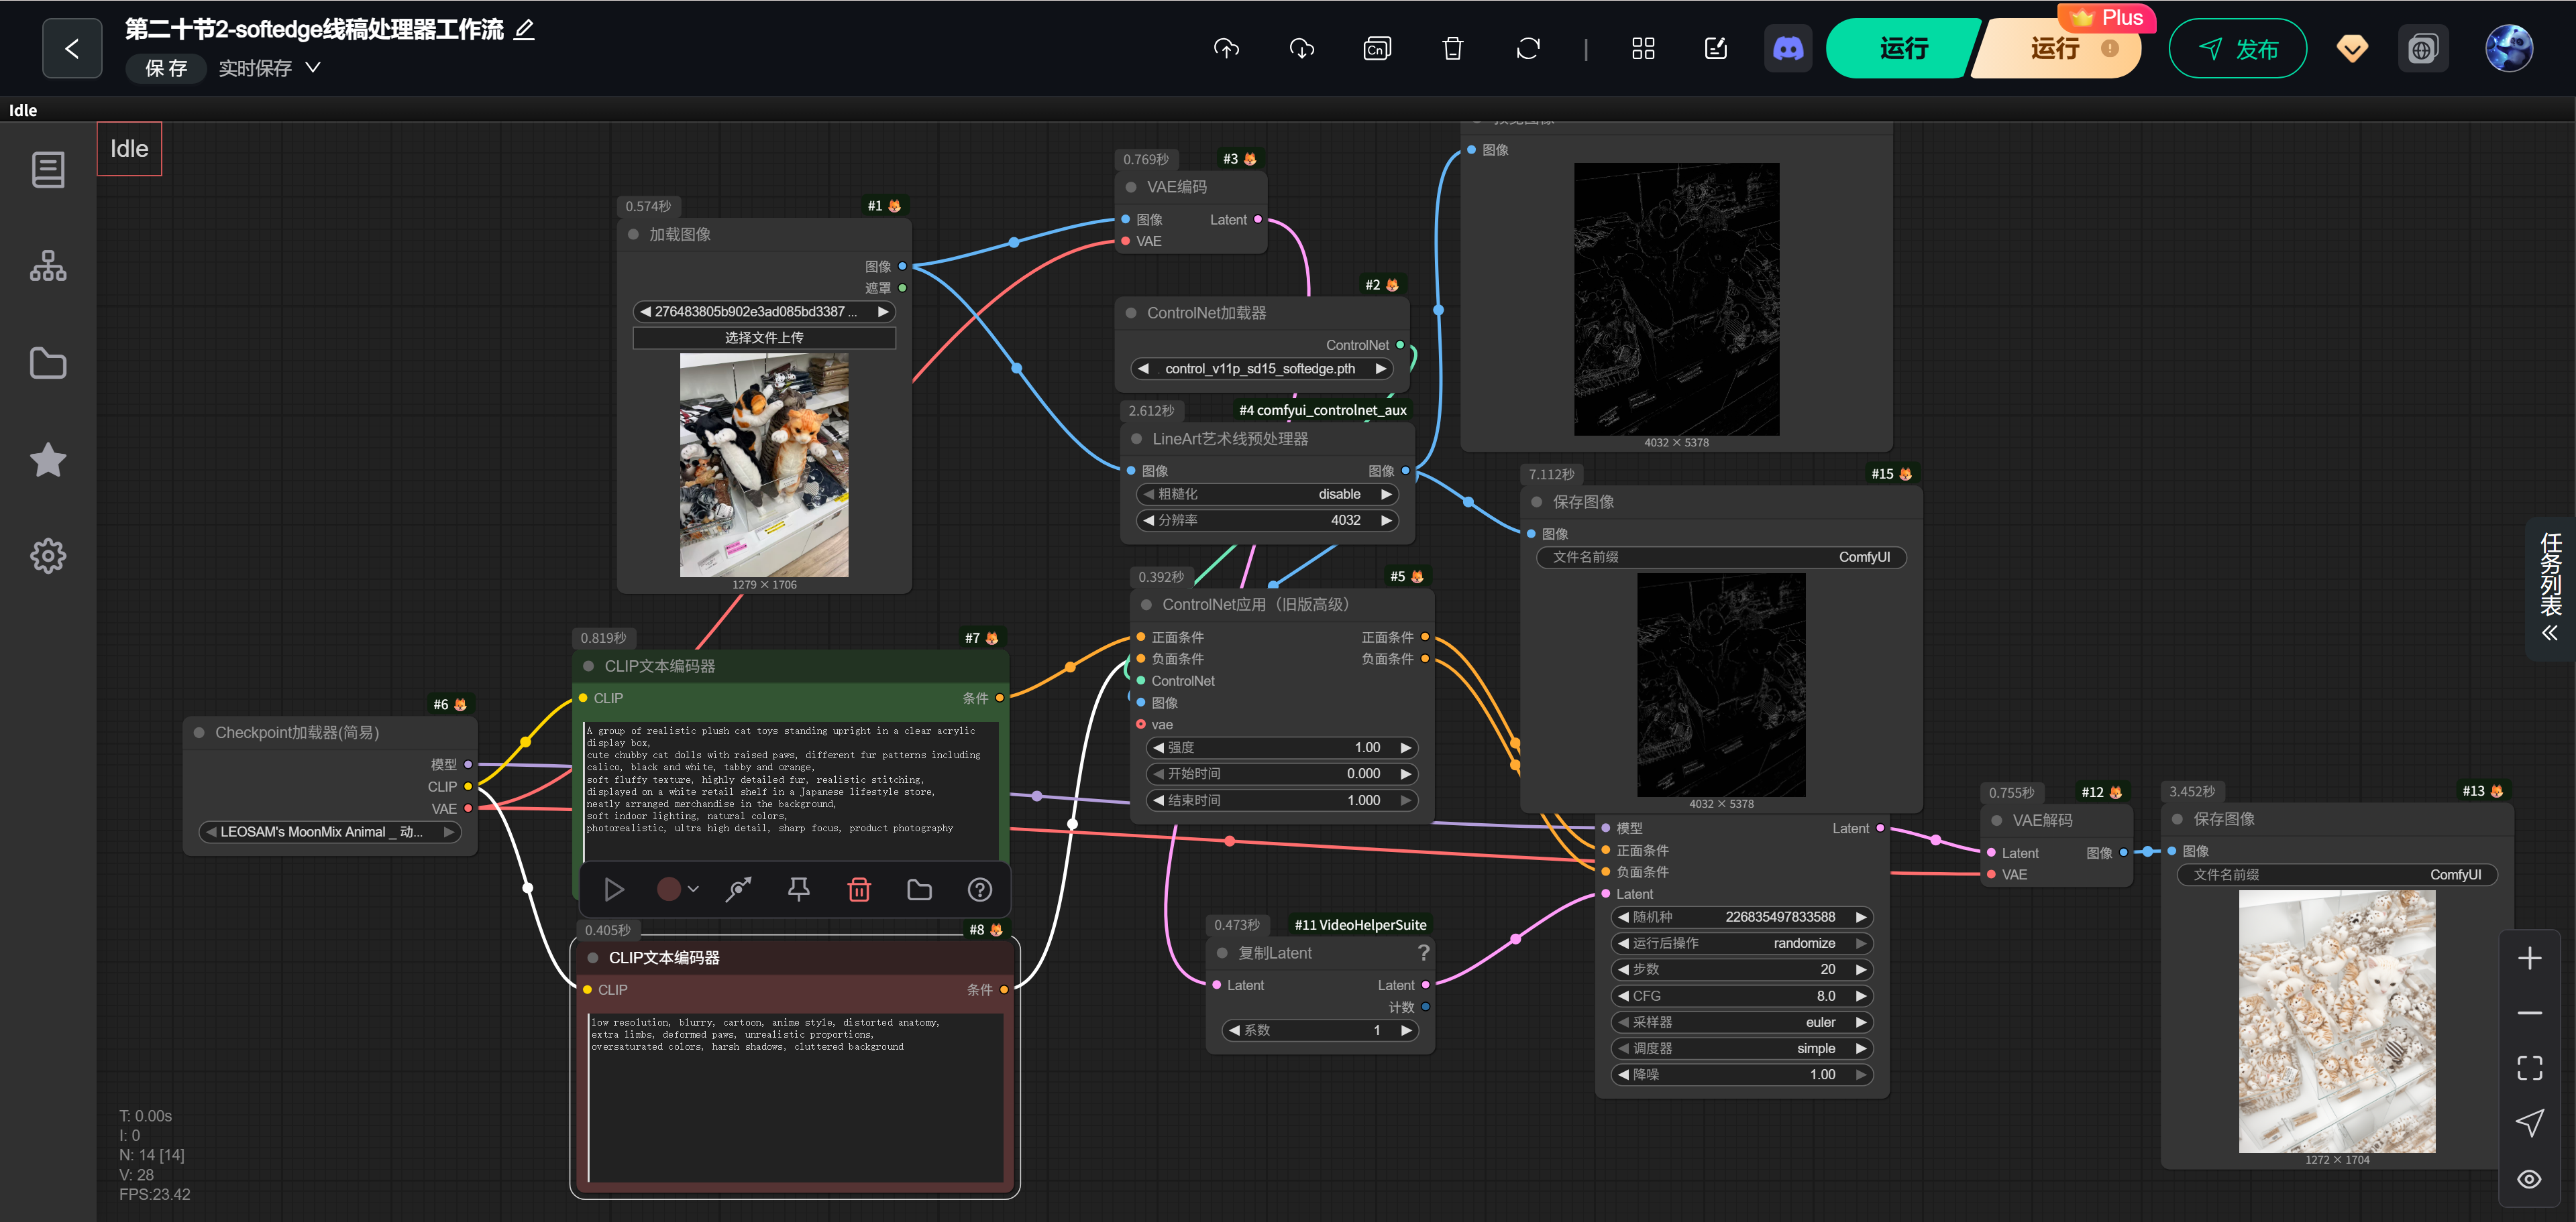Open the document list sidebar menu
Viewport: 2576px width, 1222px height.
pos(48,170)
